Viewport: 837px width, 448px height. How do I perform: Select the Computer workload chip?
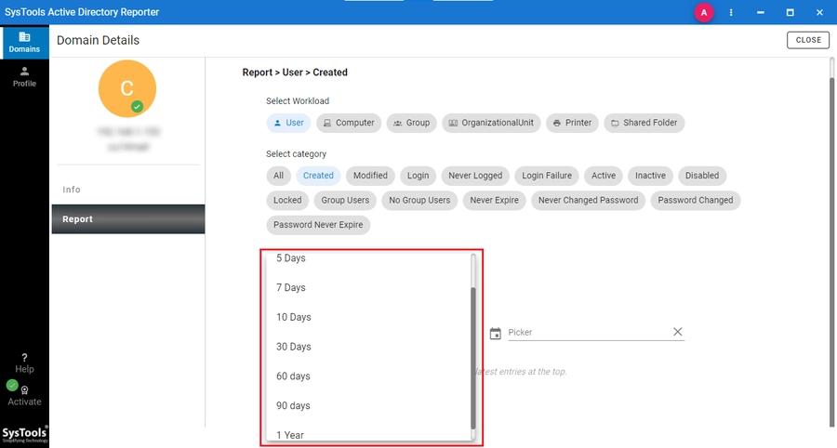[349, 123]
